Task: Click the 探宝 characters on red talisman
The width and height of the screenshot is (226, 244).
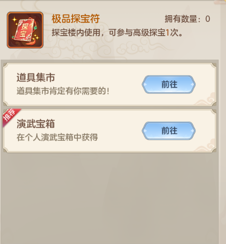Action: [24, 30]
